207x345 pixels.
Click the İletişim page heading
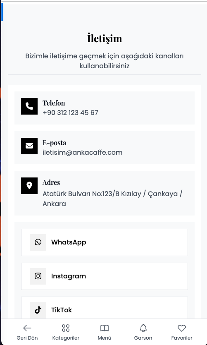tap(105, 38)
